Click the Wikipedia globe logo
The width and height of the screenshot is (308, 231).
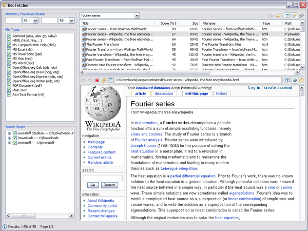click(103, 103)
